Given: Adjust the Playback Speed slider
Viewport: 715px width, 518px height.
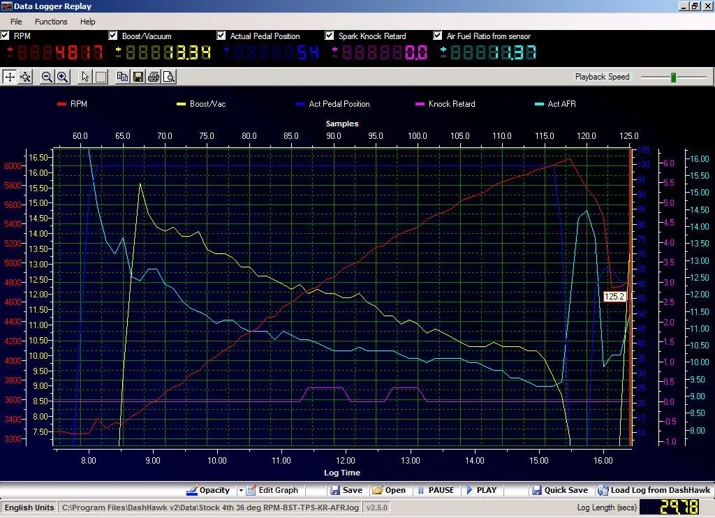Looking at the screenshot, I should (675, 77).
